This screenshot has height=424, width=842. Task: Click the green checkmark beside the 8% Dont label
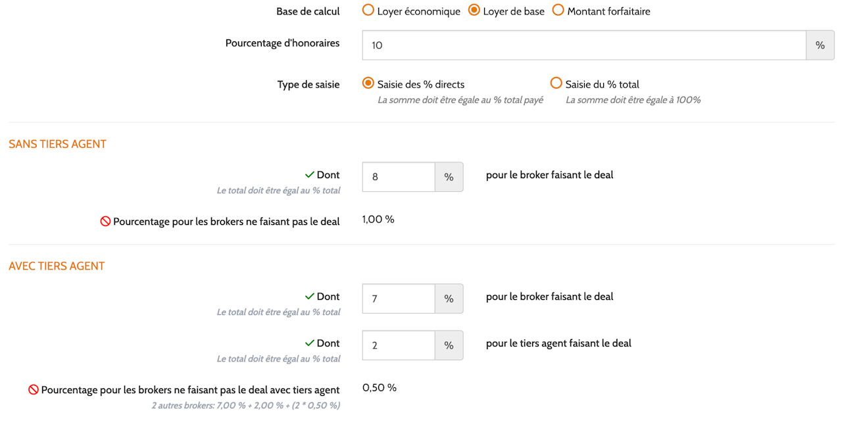click(309, 175)
